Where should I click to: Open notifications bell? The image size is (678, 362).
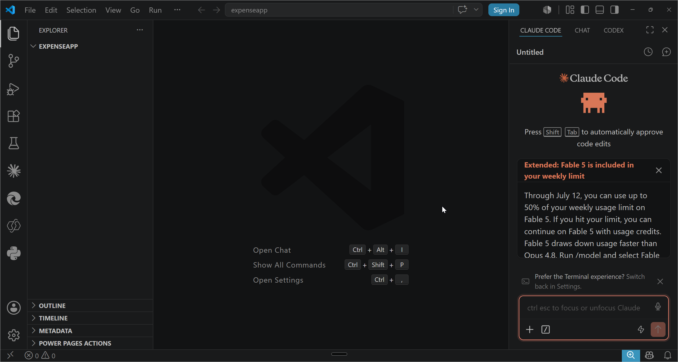668,355
